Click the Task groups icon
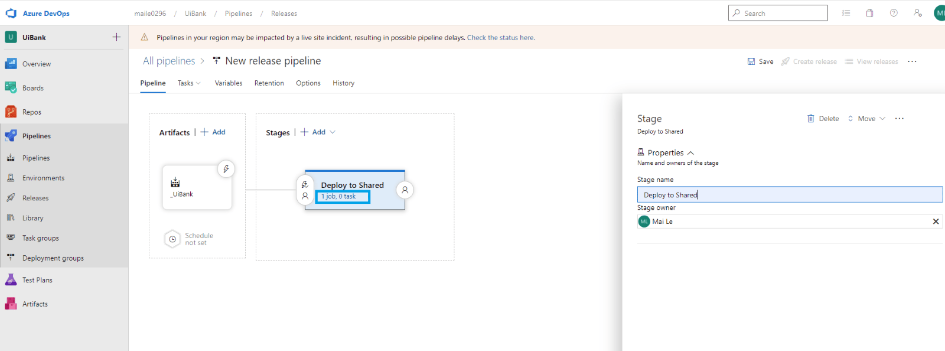 click(11, 238)
